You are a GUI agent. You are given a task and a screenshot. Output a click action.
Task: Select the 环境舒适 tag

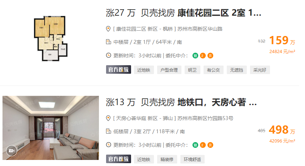[192, 159]
